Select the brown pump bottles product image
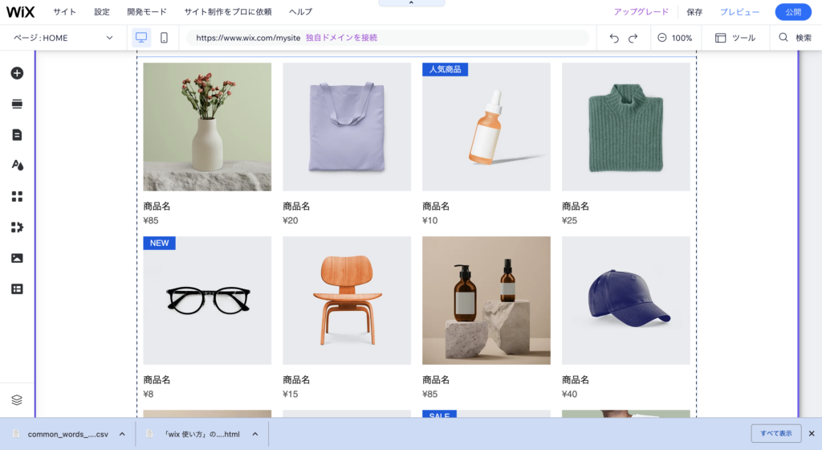 pyautogui.click(x=486, y=301)
